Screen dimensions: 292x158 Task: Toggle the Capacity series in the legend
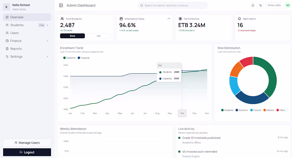coord(84,58)
